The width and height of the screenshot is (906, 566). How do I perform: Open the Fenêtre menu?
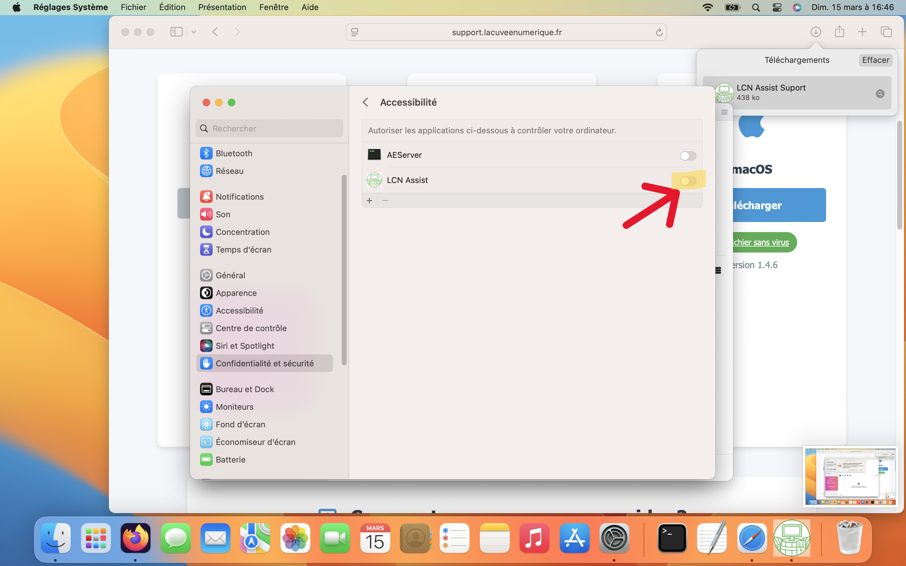pos(274,7)
